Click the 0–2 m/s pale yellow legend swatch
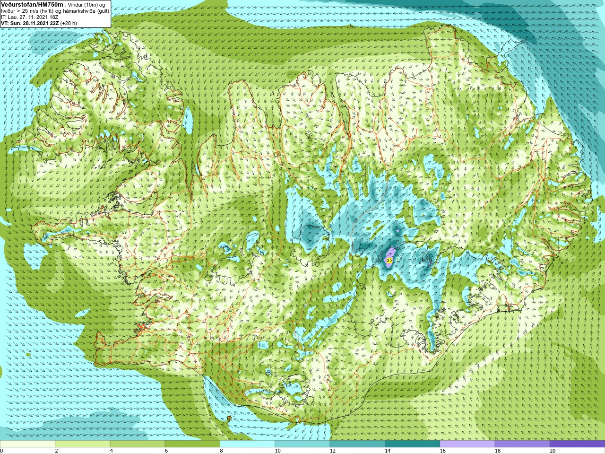Viewport: 605px width, 454px height. coord(27,444)
